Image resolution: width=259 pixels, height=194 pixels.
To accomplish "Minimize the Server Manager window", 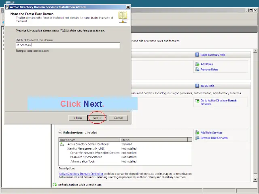I will (247, 10).
